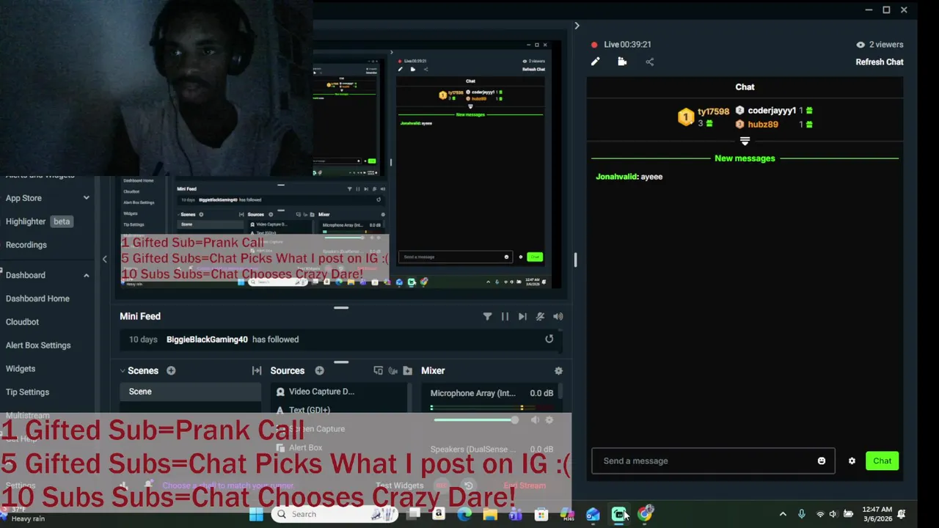The image size is (939, 528).
Task: Add a new source with the plus icon
Action: (319, 370)
